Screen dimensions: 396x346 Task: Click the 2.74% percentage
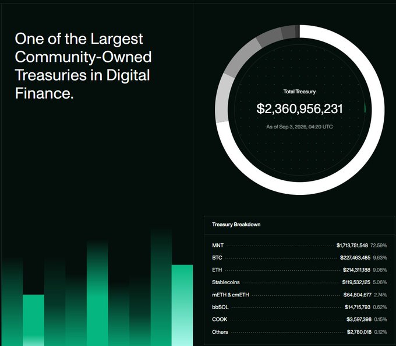(x=380, y=295)
